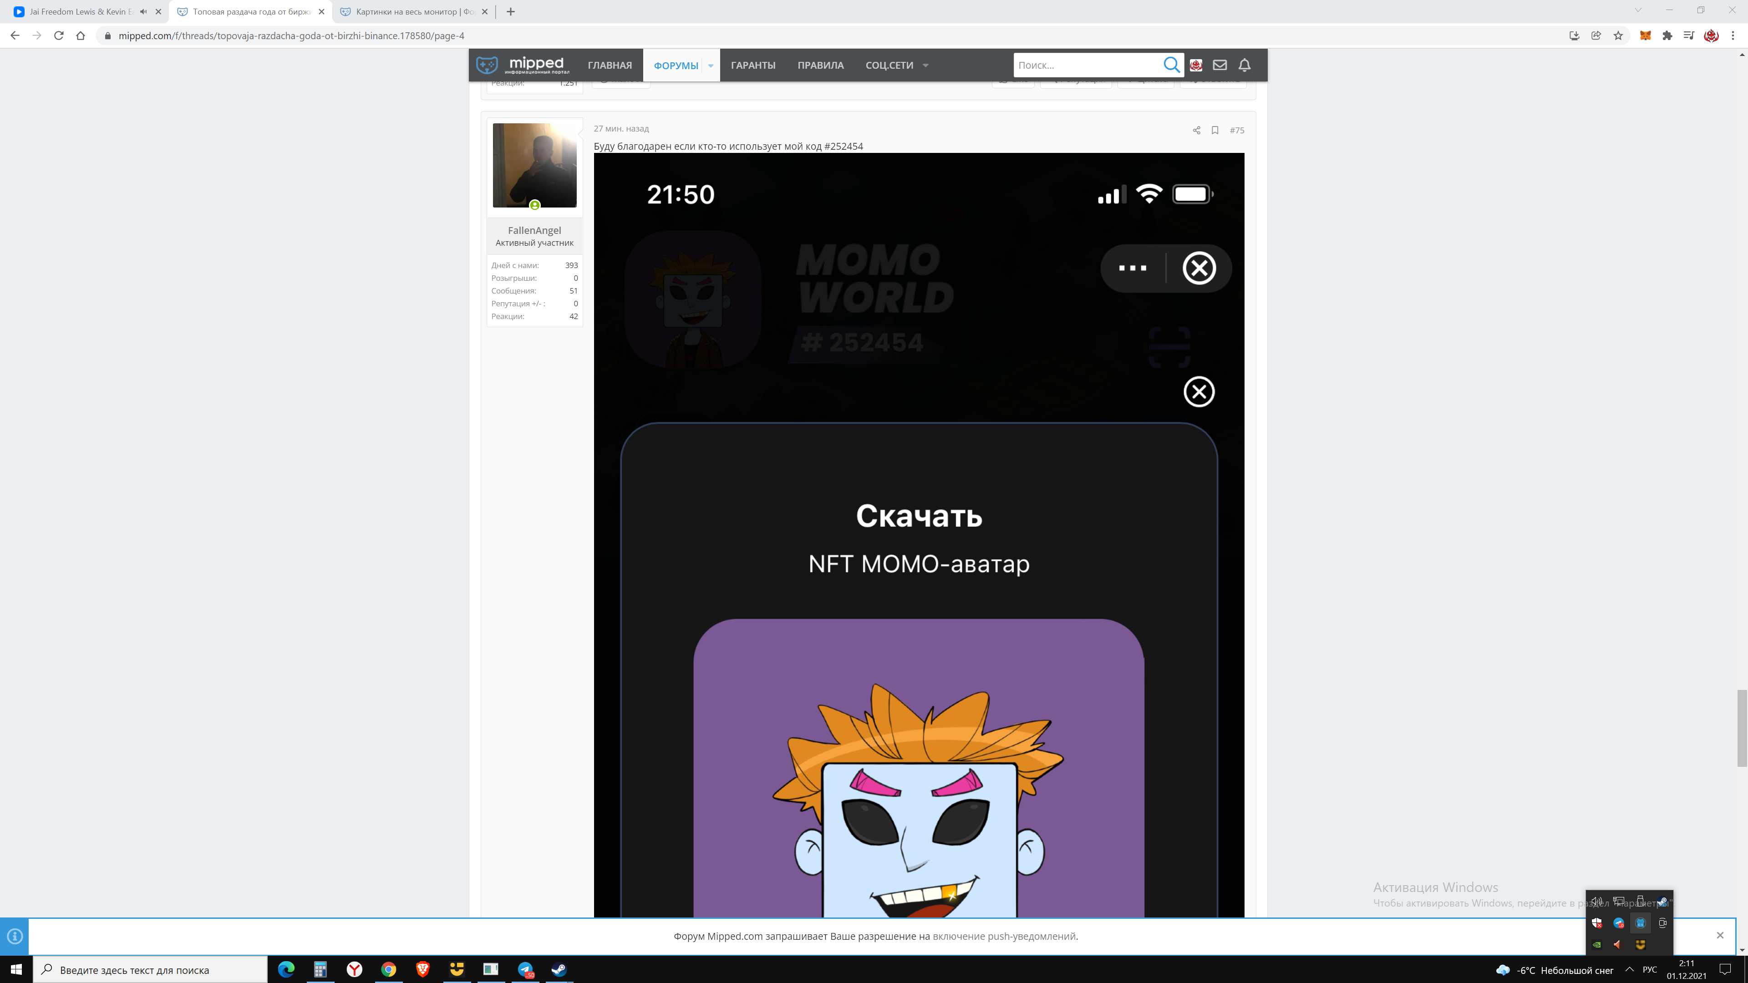Open the weather widget showing -6°C
The height and width of the screenshot is (983, 1748).
tap(1554, 970)
